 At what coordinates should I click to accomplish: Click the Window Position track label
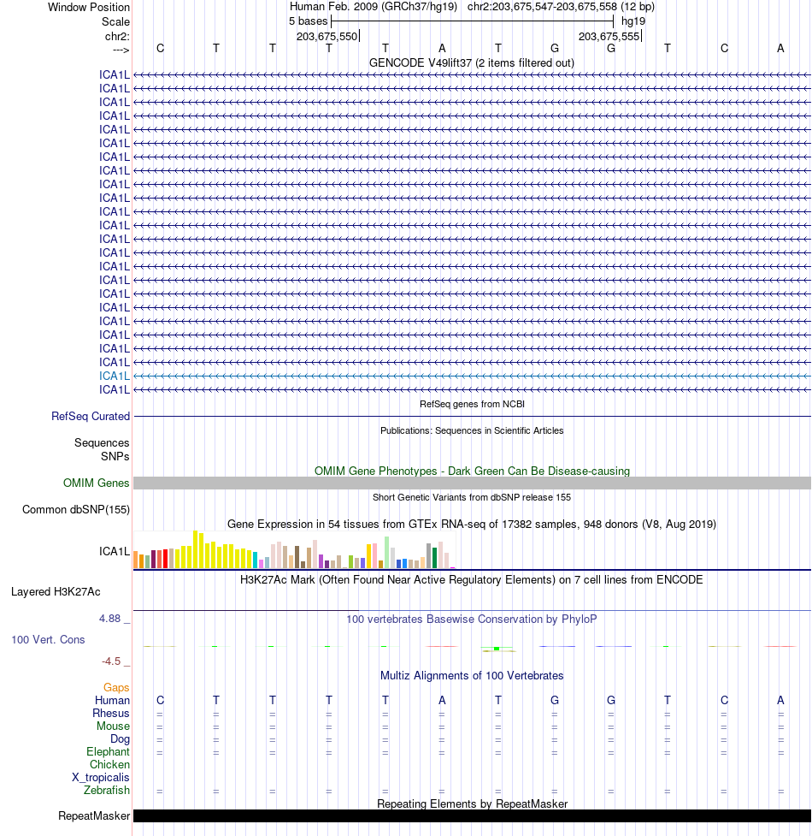tap(88, 8)
